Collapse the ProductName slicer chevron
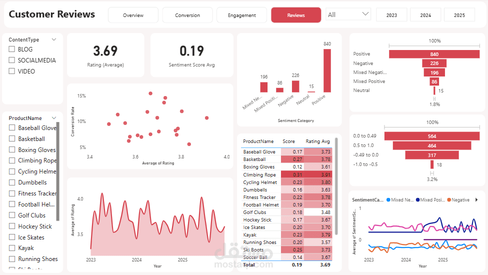 pyautogui.click(x=54, y=118)
